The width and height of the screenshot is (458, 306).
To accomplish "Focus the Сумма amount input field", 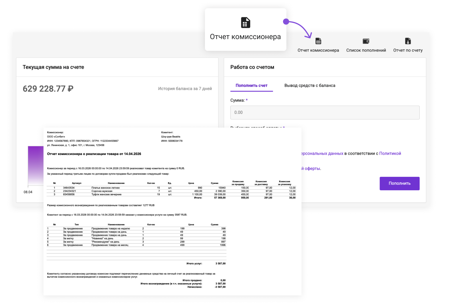I will pyautogui.click(x=325, y=112).
